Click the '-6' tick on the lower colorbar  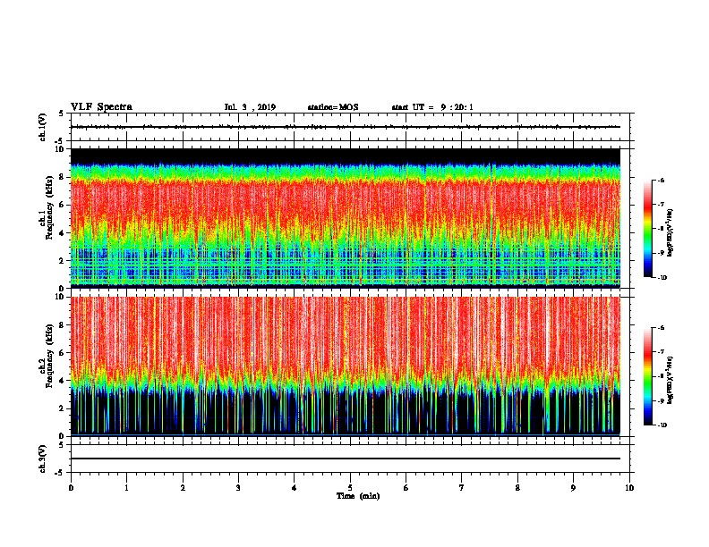tap(661, 328)
